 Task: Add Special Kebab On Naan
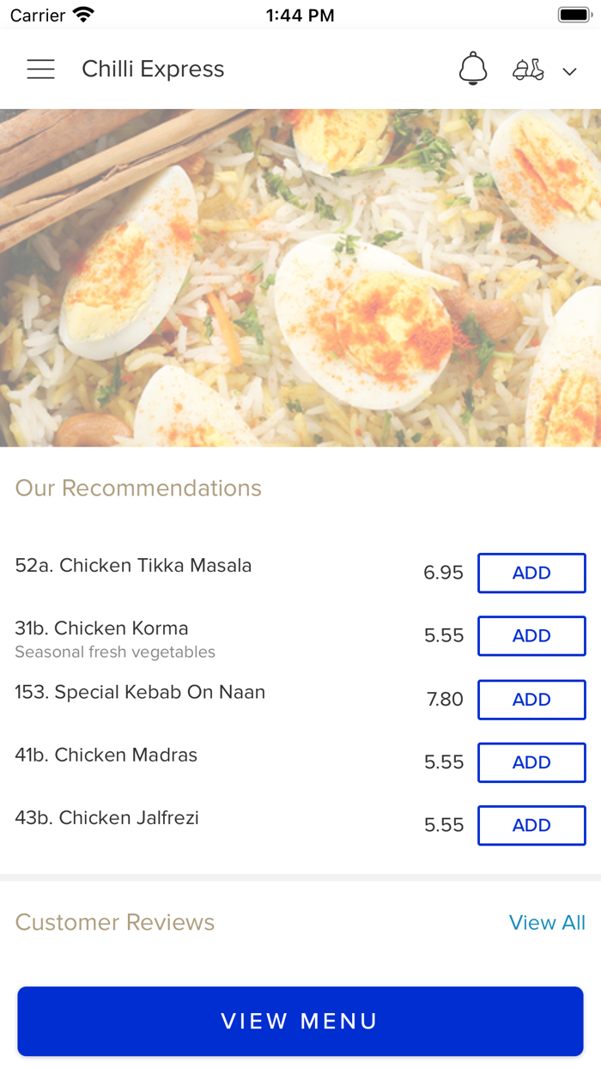531,700
